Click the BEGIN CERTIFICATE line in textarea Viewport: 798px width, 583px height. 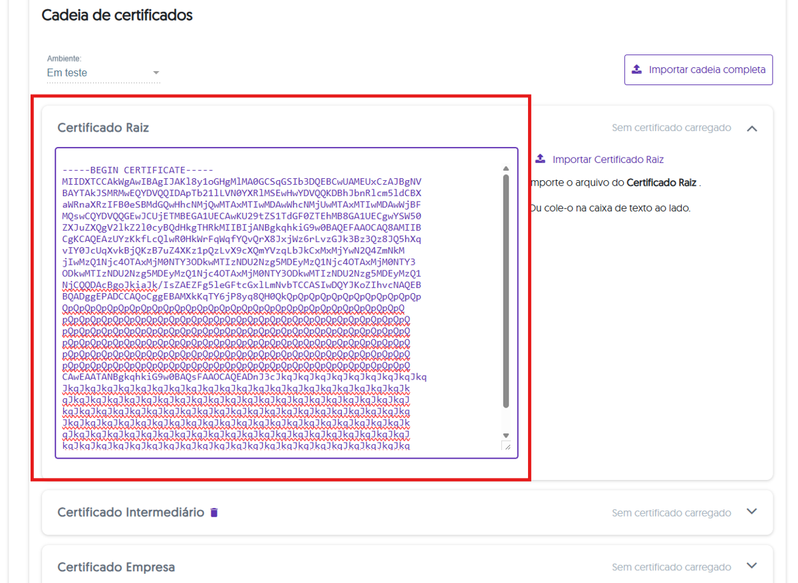click(x=138, y=170)
